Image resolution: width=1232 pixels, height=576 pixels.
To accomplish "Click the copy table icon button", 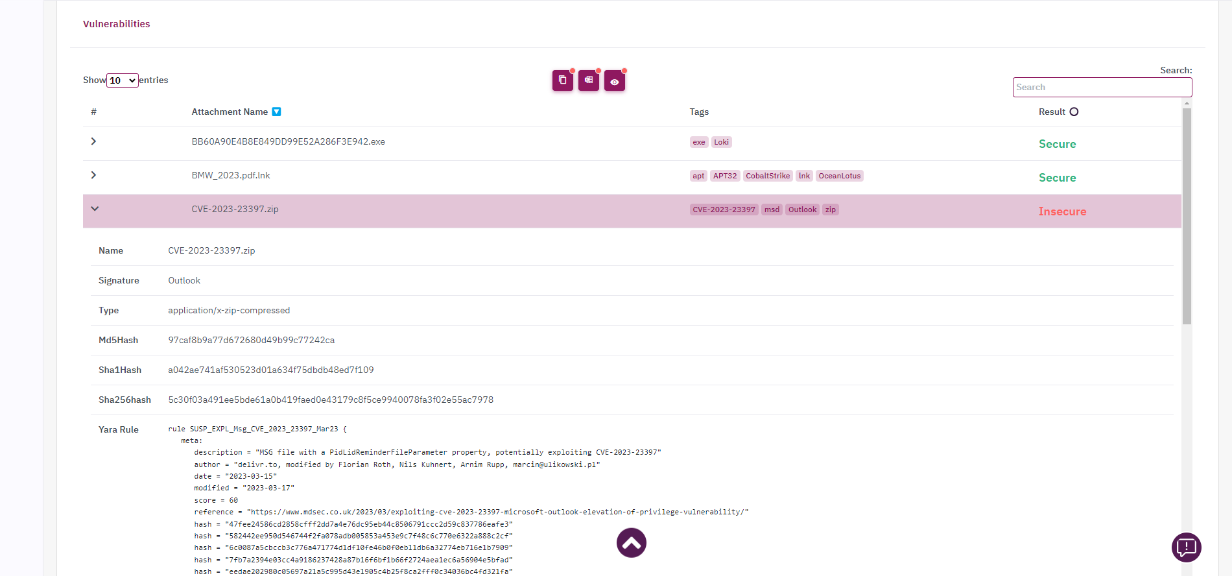I will pyautogui.click(x=563, y=80).
